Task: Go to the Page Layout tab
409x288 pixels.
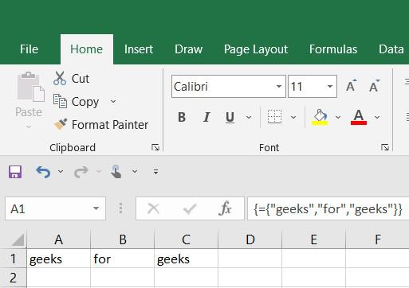Action: (256, 49)
